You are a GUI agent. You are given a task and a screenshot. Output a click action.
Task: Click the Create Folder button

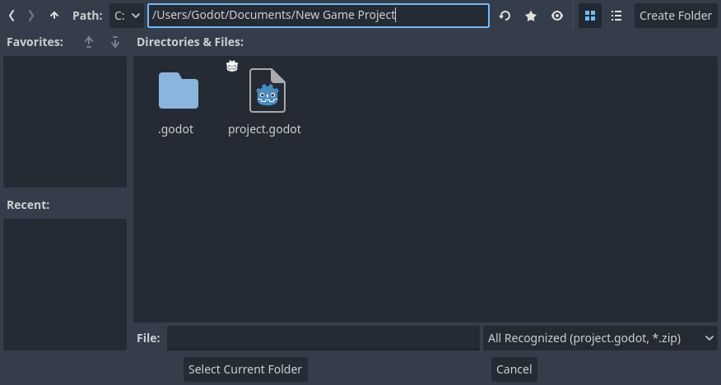[x=676, y=16]
